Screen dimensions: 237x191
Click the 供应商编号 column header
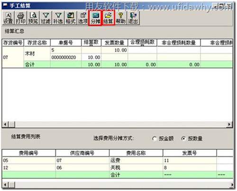[x=82, y=153]
